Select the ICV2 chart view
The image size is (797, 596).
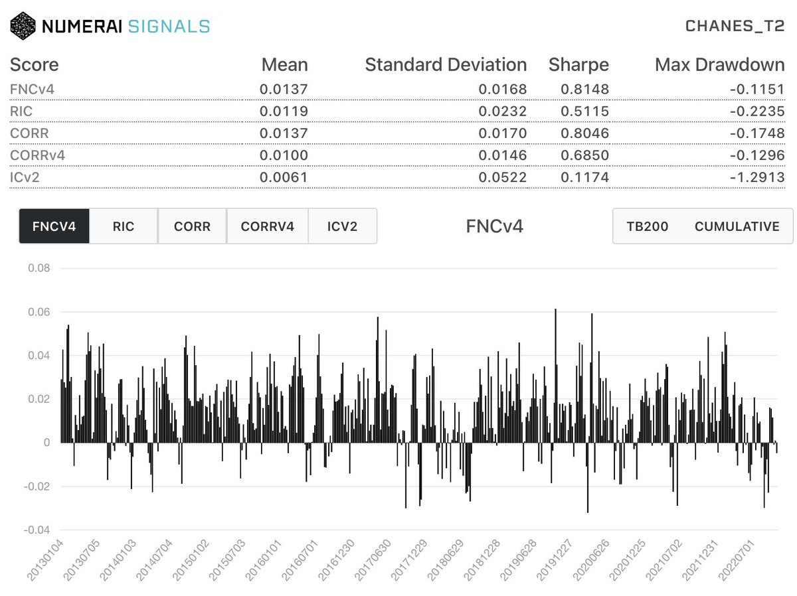[342, 226]
